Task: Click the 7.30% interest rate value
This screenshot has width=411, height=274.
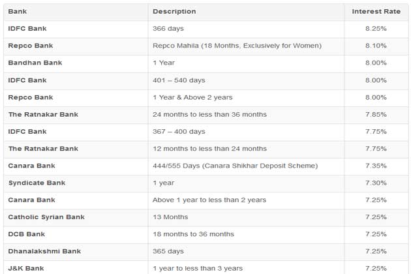Action: click(x=376, y=183)
